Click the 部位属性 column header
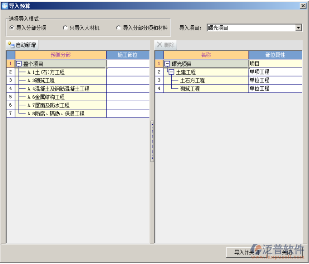Viewport: 309px width, 264px height. (x=275, y=55)
